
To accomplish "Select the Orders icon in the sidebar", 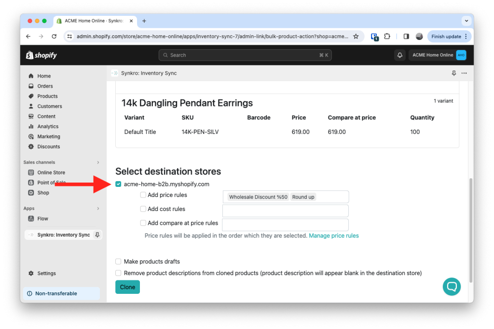I will pos(30,86).
